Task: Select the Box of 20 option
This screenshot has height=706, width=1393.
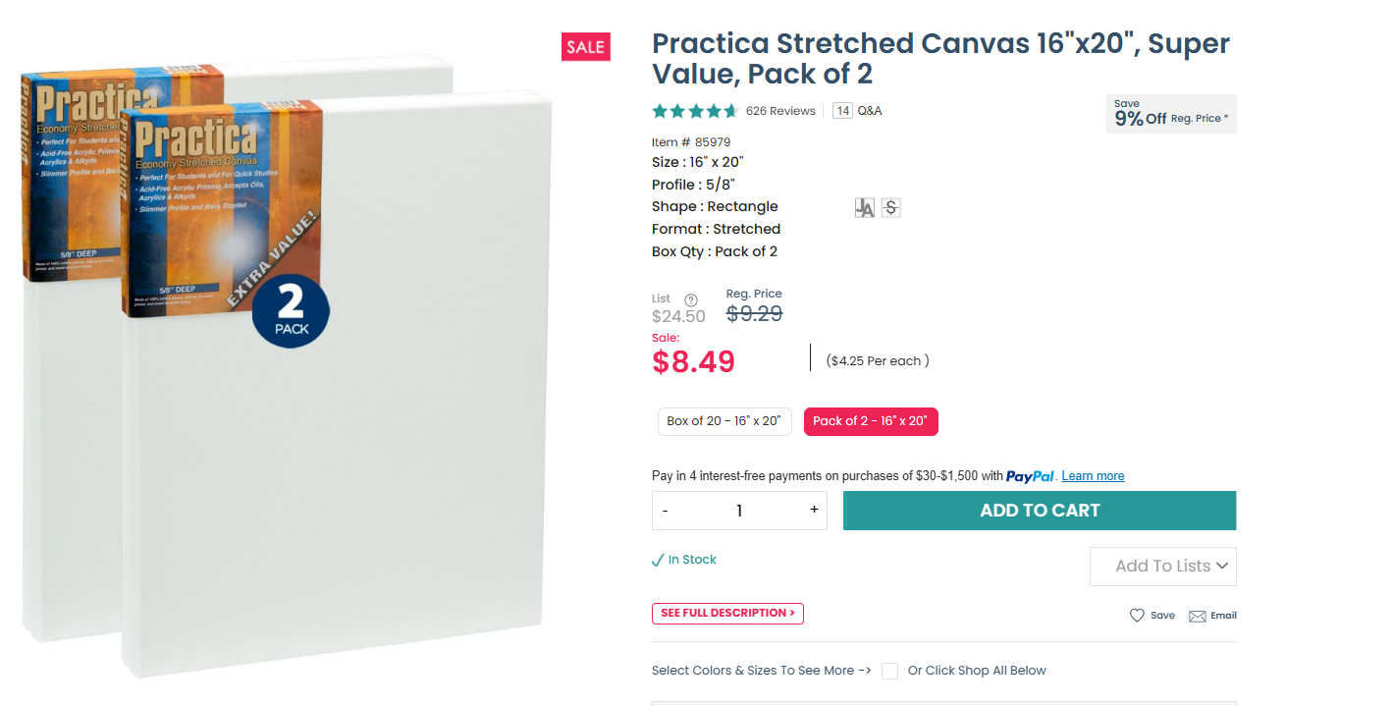Action: [724, 421]
